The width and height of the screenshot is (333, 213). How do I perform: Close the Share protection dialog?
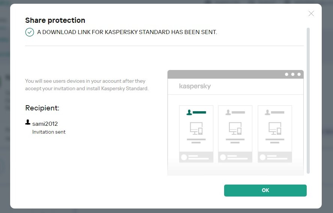311,13
